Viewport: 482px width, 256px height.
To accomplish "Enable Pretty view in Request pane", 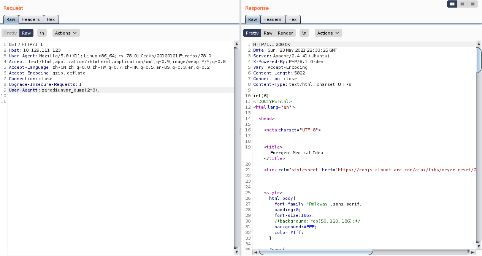I will pos(11,33).
